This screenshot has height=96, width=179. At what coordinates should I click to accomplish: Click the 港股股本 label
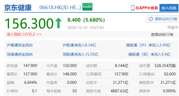[146, 83]
